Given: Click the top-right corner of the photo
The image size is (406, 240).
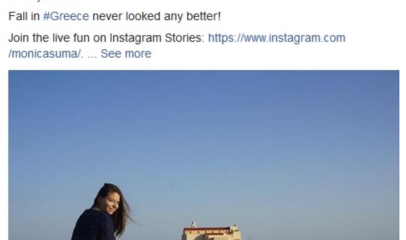Looking at the screenshot, I should (397, 73).
